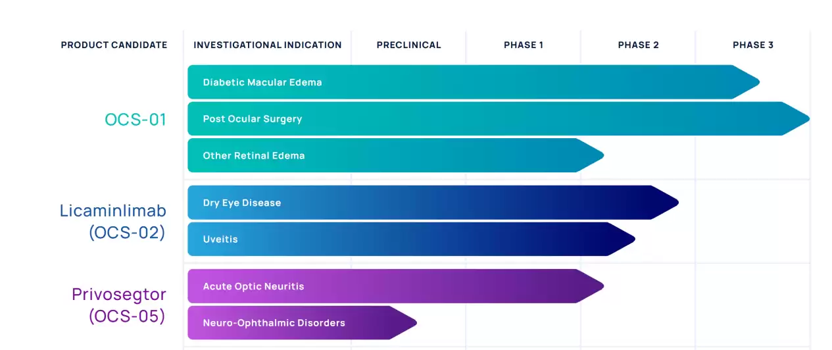Select the Investigational Indication column header
The height and width of the screenshot is (350, 832).
pyautogui.click(x=267, y=45)
